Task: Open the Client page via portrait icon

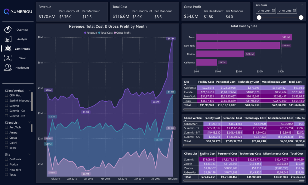Action: coord(8,58)
